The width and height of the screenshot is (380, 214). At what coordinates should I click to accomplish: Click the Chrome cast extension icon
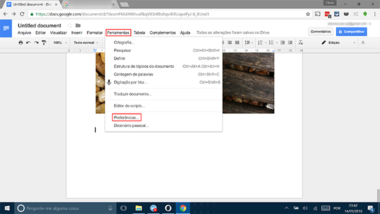[317, 14]
